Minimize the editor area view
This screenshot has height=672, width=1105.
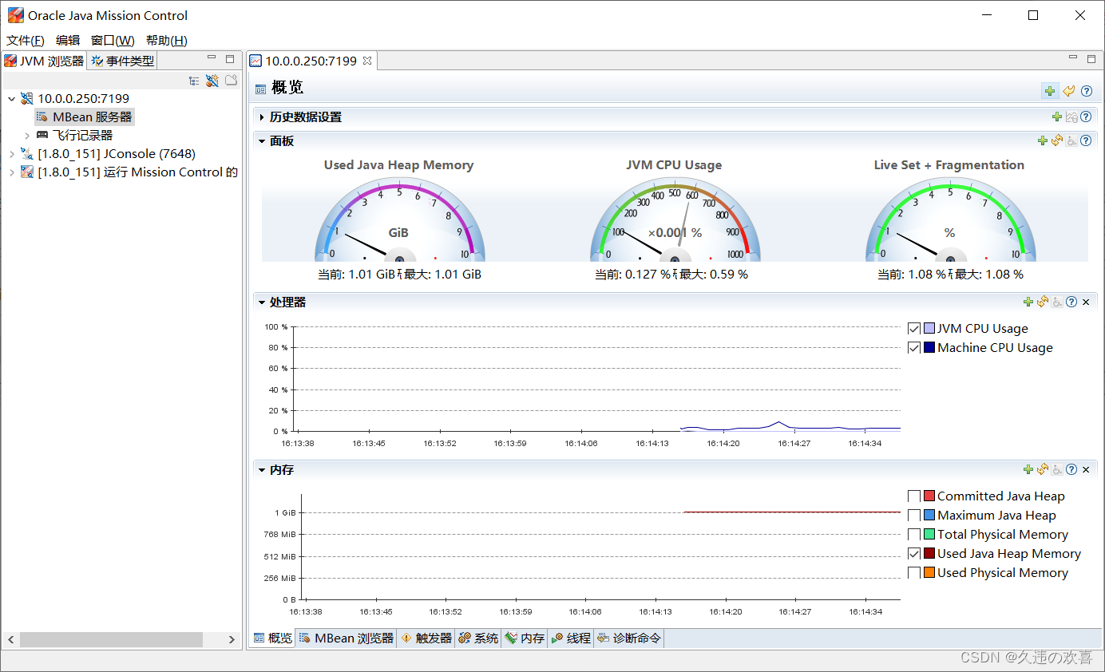(x=1073, y=58)
